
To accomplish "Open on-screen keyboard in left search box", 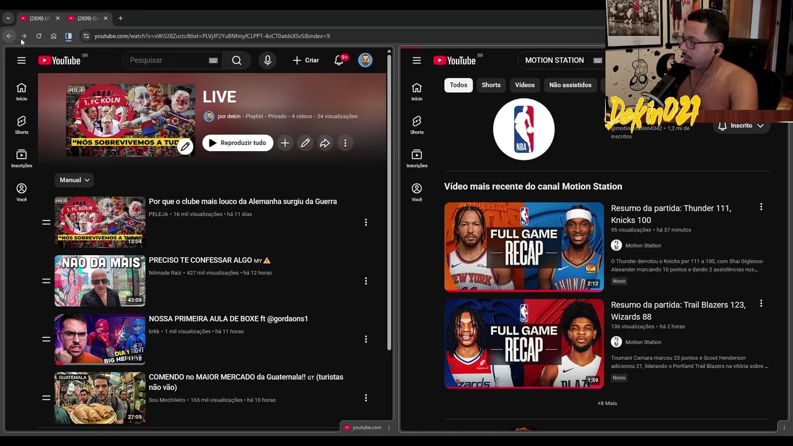I will [213, 60].
